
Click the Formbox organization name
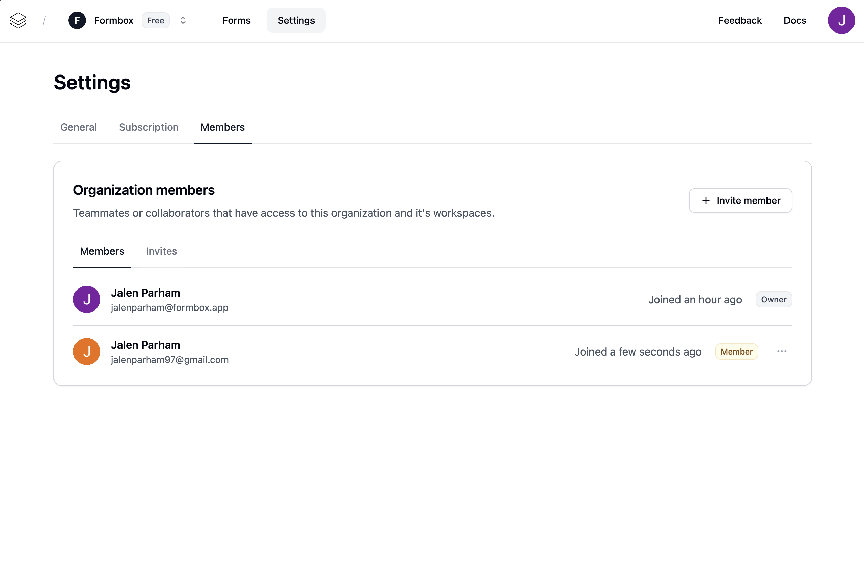113,21
